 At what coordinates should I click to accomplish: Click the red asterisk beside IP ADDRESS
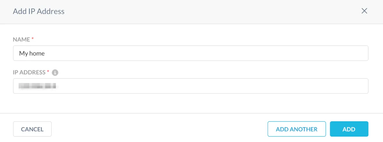(48, 72)
